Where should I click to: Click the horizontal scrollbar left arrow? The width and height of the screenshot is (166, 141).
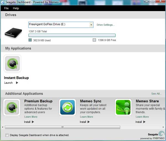click(3, 127)
